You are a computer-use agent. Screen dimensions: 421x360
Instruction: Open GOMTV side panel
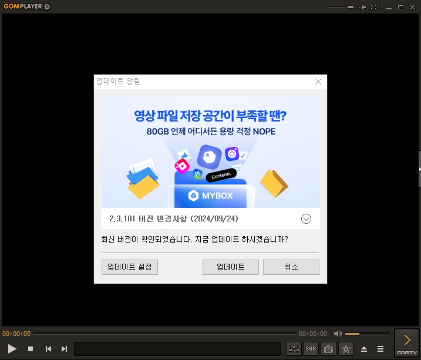tap(407, 343)
